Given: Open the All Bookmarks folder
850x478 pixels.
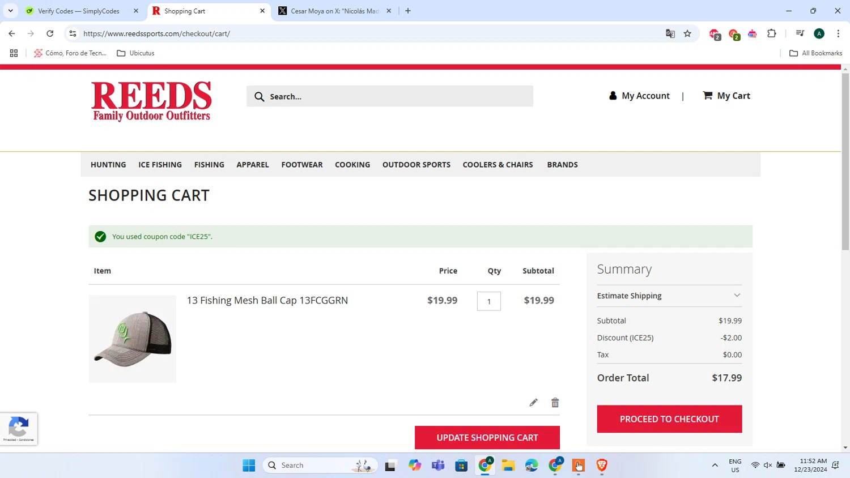Looking at the screenshot, I should click(815, 53).
